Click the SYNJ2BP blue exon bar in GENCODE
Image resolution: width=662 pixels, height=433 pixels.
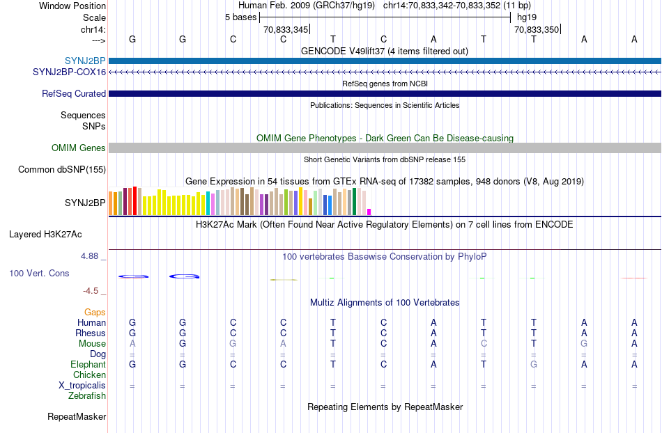385,61
